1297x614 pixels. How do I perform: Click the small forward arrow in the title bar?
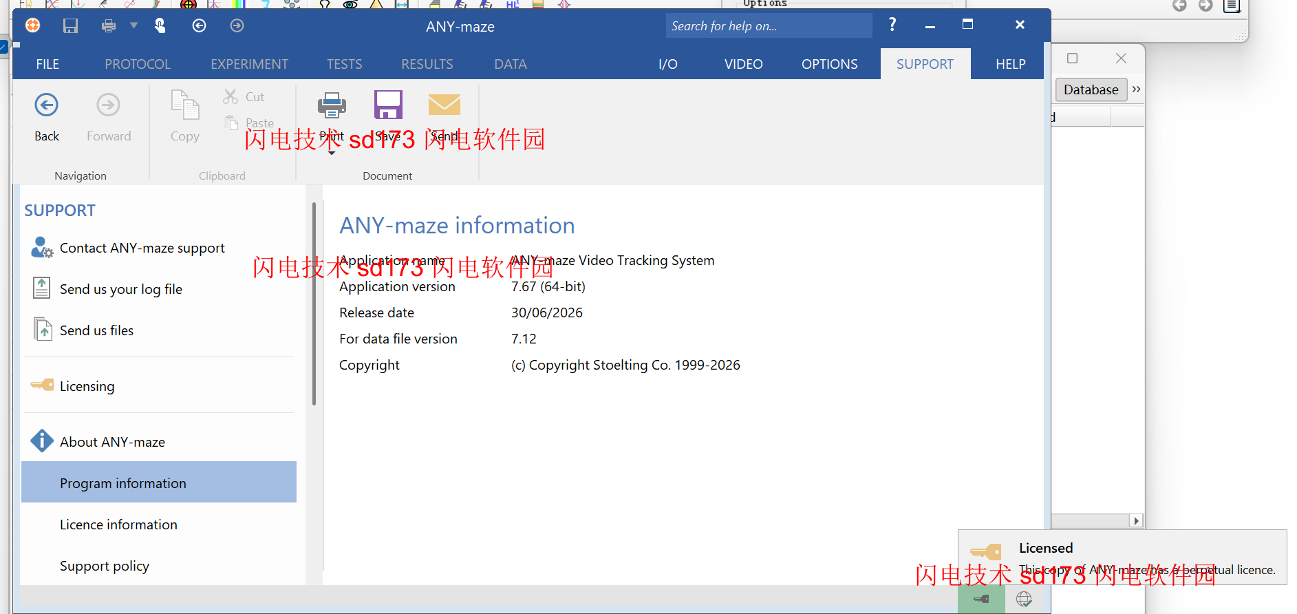tap(237, 25)
